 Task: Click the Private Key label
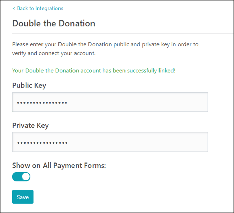[30, 125]
